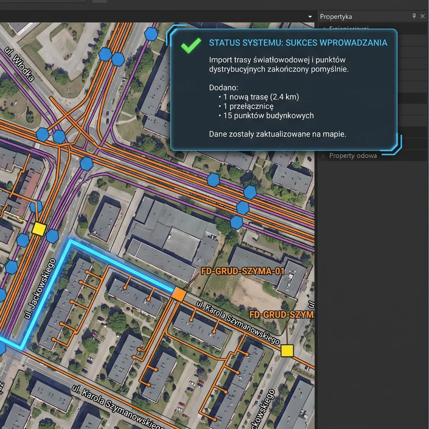Select the lone blue hexagon below the crossroads

point(87,164)
